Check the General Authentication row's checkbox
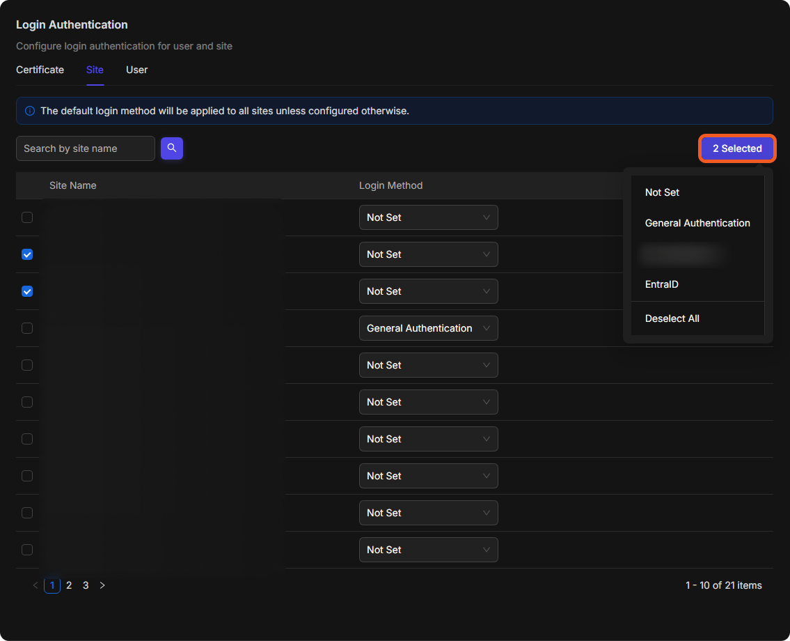The image size is (790, 641). point(27,328)
